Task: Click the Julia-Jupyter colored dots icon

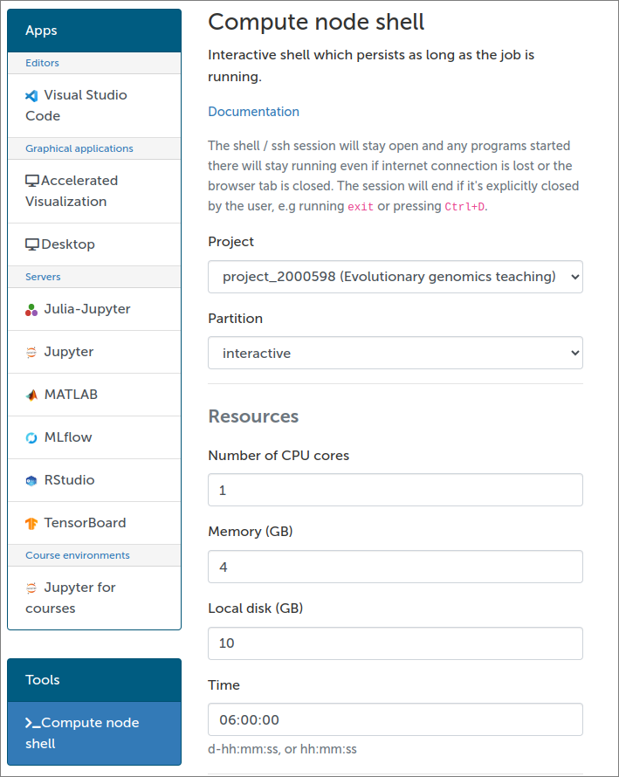Action: (31, 310)
